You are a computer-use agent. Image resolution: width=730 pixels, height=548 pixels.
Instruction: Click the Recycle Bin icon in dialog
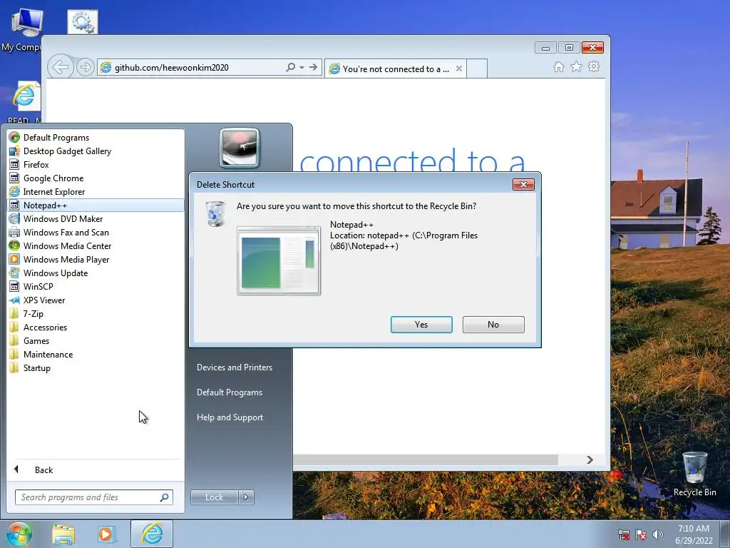pyautogui.click(x=215, y=214)
